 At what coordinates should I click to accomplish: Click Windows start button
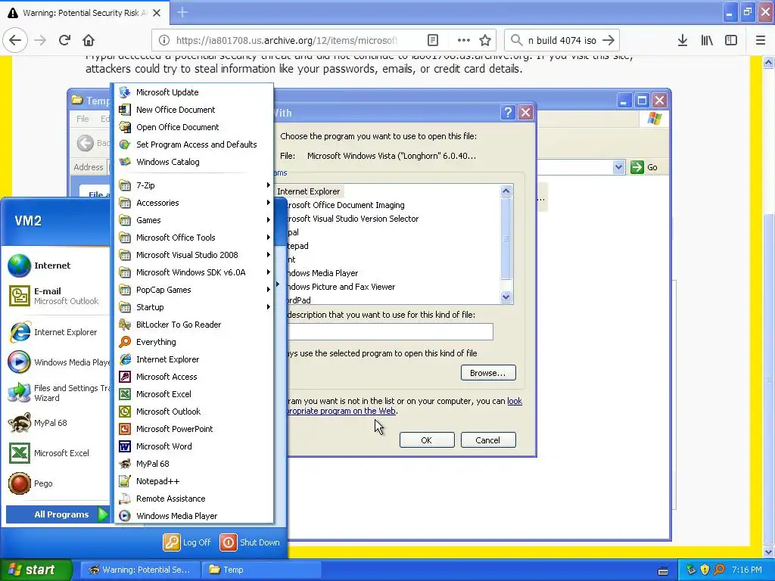36,570
